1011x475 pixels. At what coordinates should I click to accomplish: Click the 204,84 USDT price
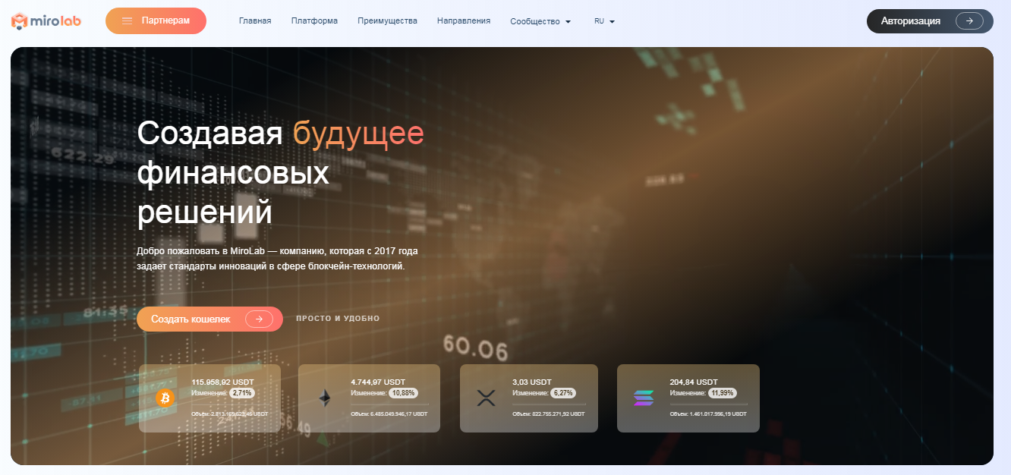pyautogui.click(x=694, y=382)
